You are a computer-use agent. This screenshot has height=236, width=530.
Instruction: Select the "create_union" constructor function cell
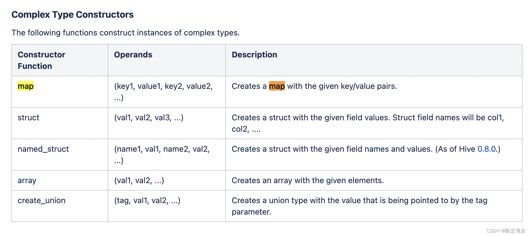(60, 206)
